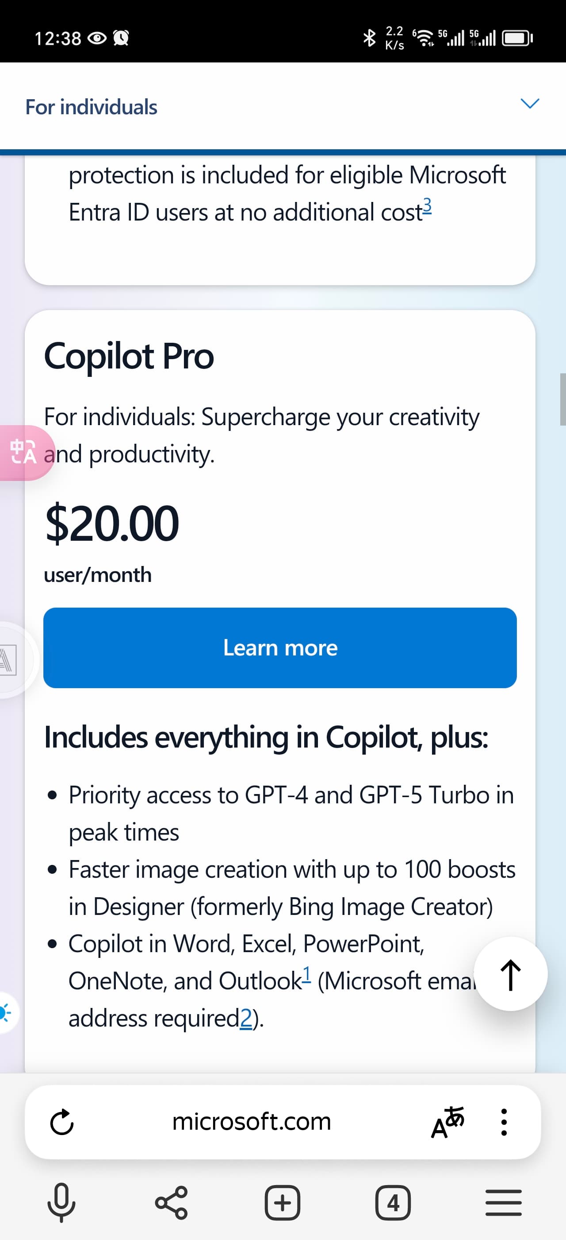The image size is (566, 1240).
Task: Open the tab switcher showing 4 tabs
Action: click(393, 1203)
